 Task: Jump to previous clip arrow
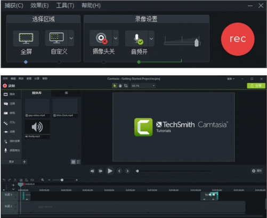coord(119,171)
